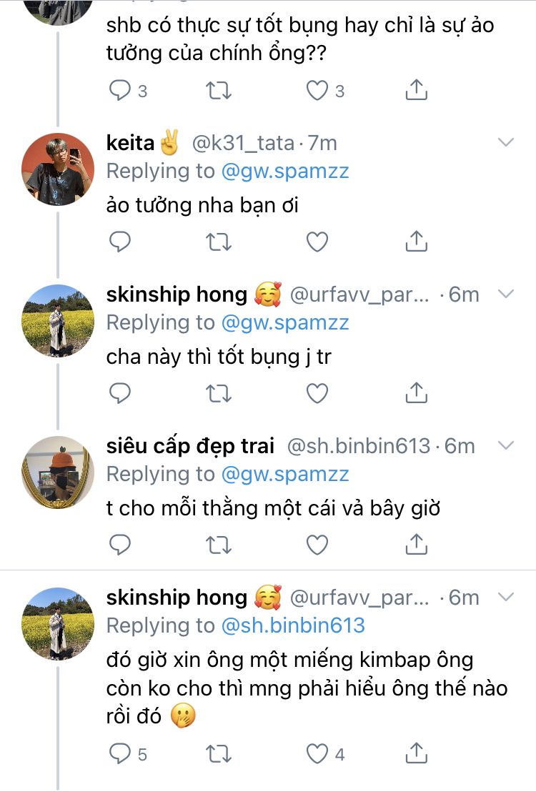
Task: Retweet the tweet 'cha này thì tốt bụng j tr'
Action: click(219, 393)
